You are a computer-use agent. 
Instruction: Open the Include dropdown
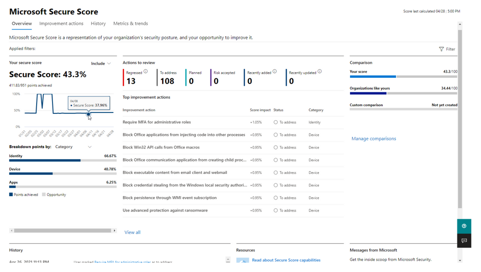pyautogui.click(x=101, y=63)
